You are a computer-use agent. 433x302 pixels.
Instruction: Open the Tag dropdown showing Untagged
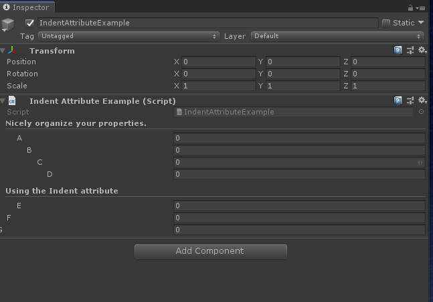point(128,36)
